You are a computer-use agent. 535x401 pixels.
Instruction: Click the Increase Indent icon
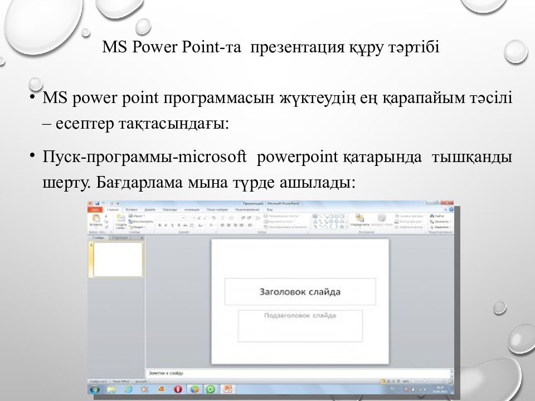point(250,218)
